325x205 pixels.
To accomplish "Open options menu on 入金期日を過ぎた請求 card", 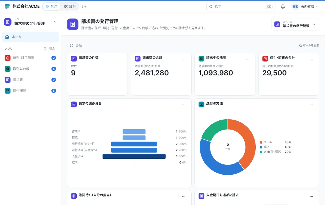I will [311, 196].
